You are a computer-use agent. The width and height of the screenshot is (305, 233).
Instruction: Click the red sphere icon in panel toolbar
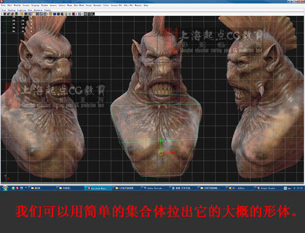(x=73, y=14)
